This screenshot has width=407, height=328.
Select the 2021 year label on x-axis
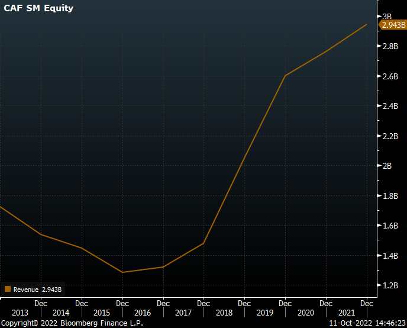(x=345, y=313)
